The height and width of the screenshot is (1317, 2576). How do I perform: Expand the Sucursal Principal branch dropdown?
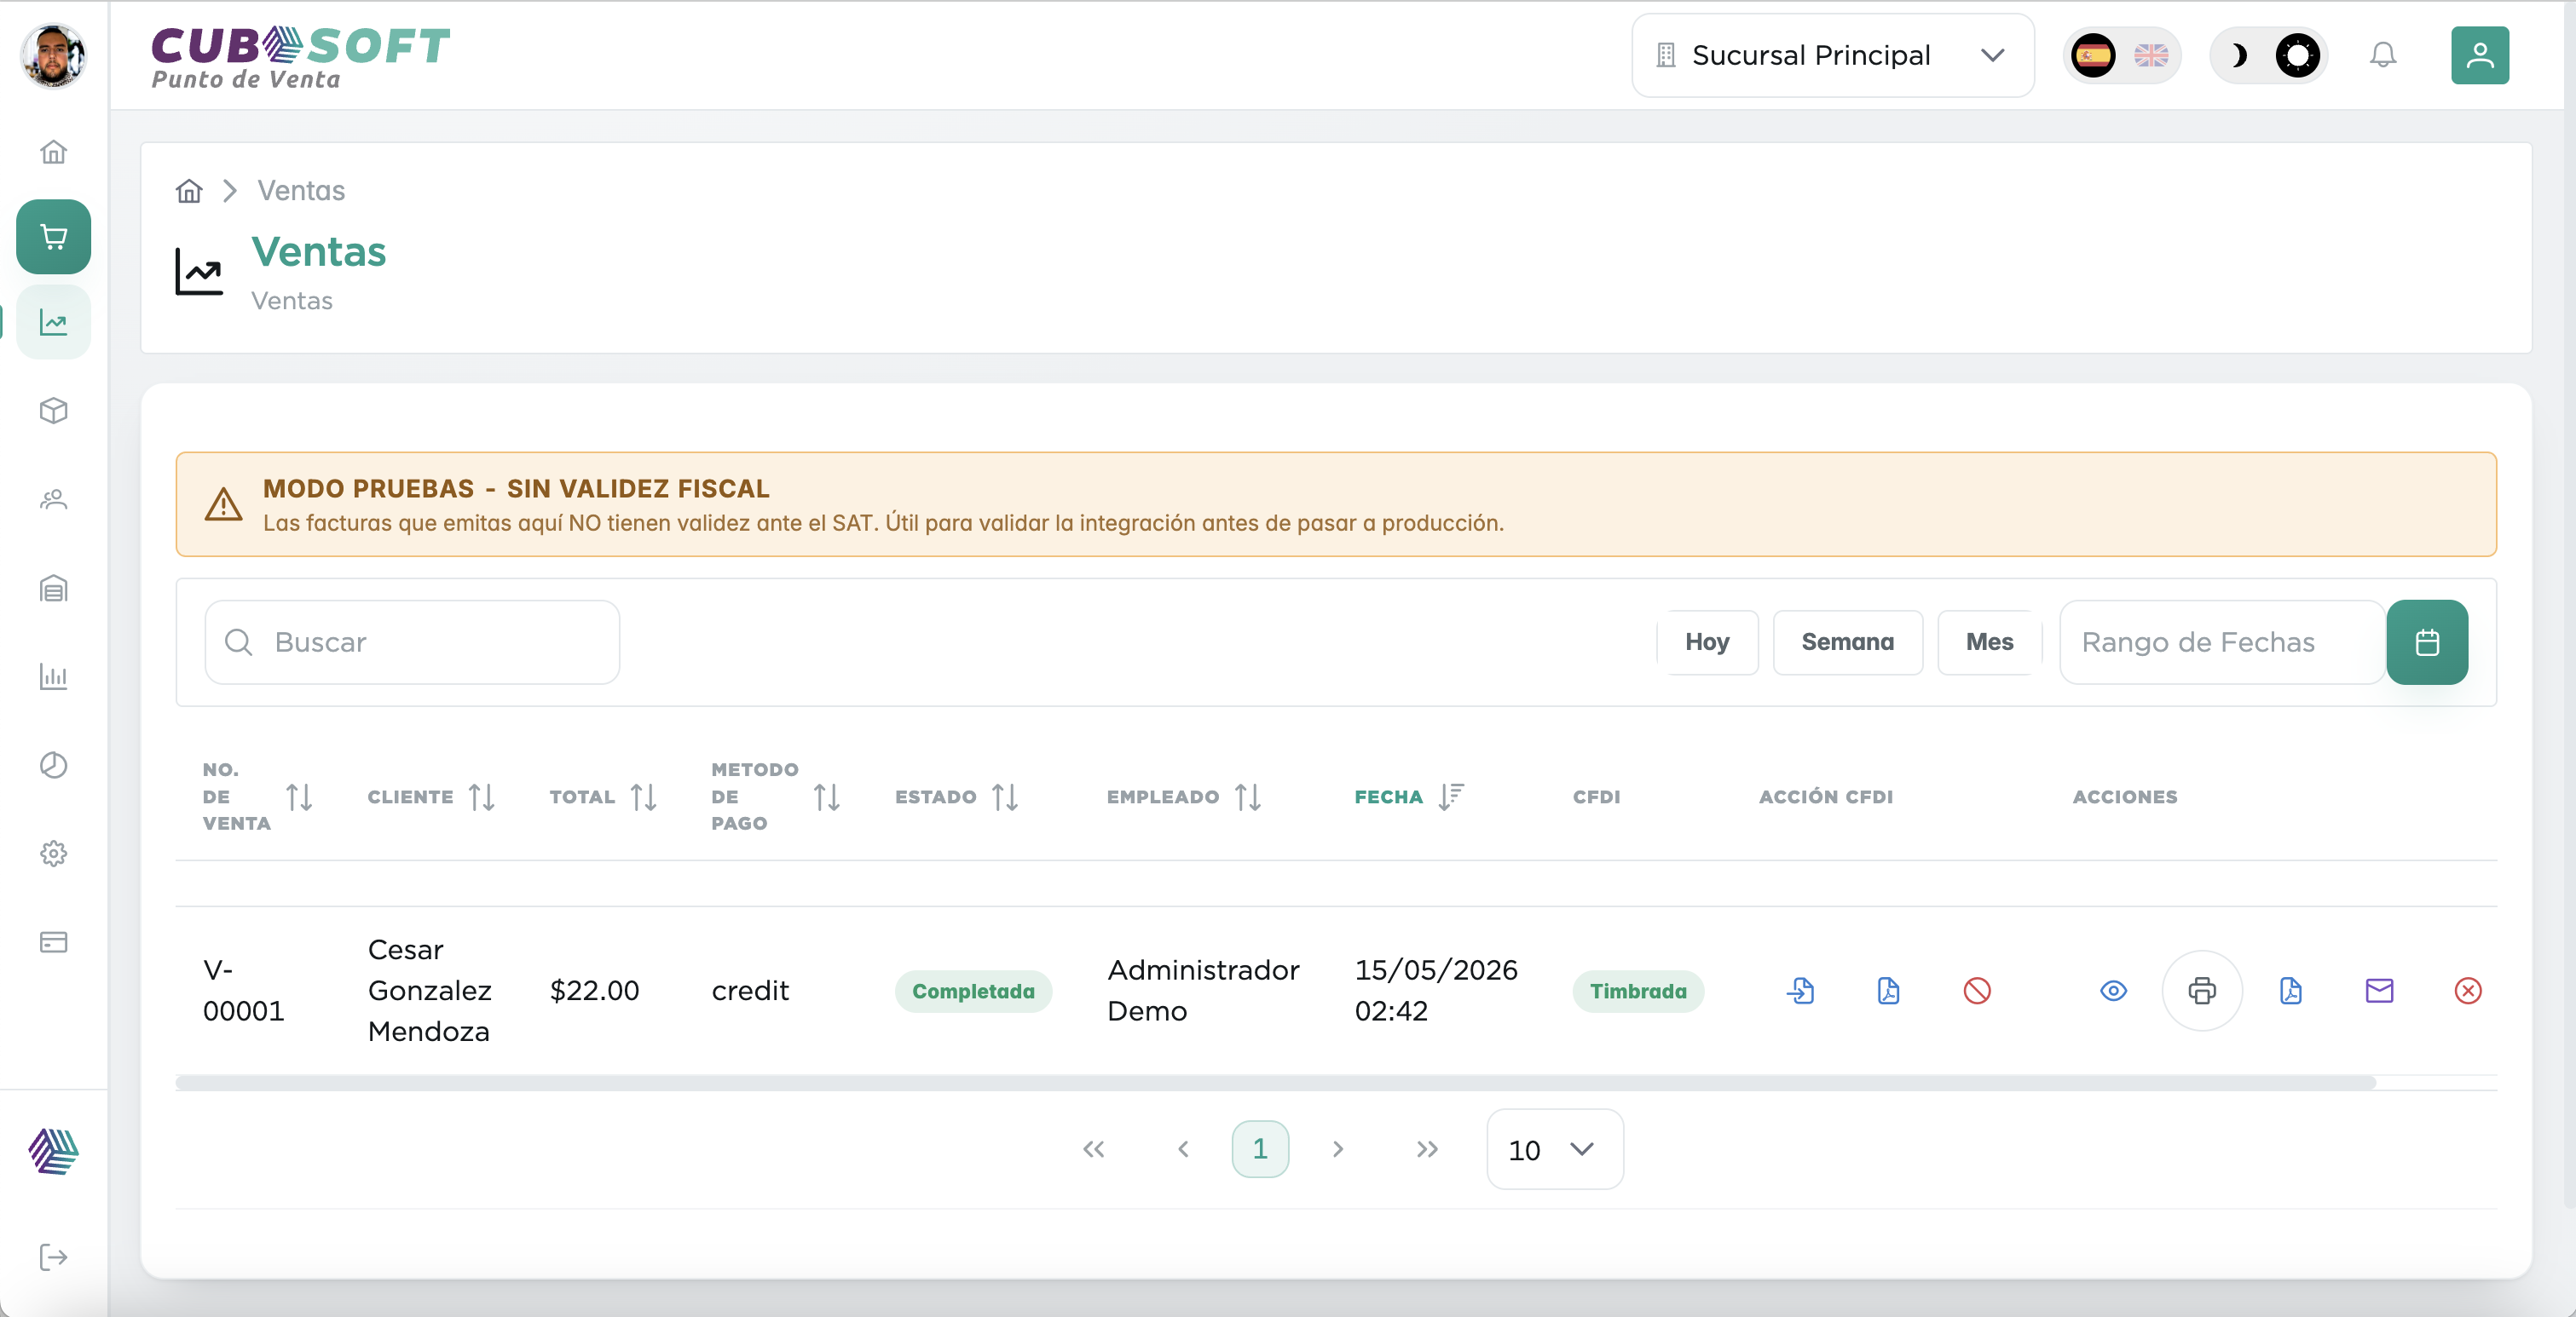coord(1832,55)
